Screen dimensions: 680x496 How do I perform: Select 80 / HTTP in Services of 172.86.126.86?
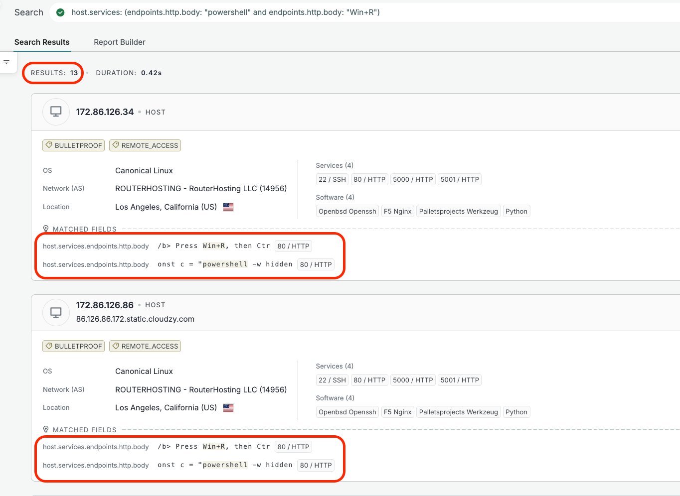(369, 380)
